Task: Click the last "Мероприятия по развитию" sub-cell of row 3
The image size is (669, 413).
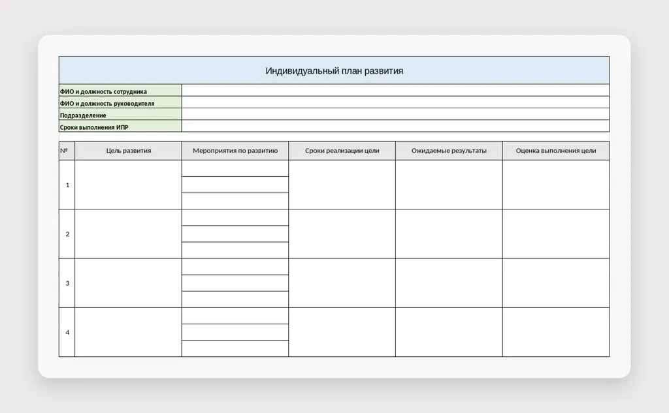Action: pos(235,299)
